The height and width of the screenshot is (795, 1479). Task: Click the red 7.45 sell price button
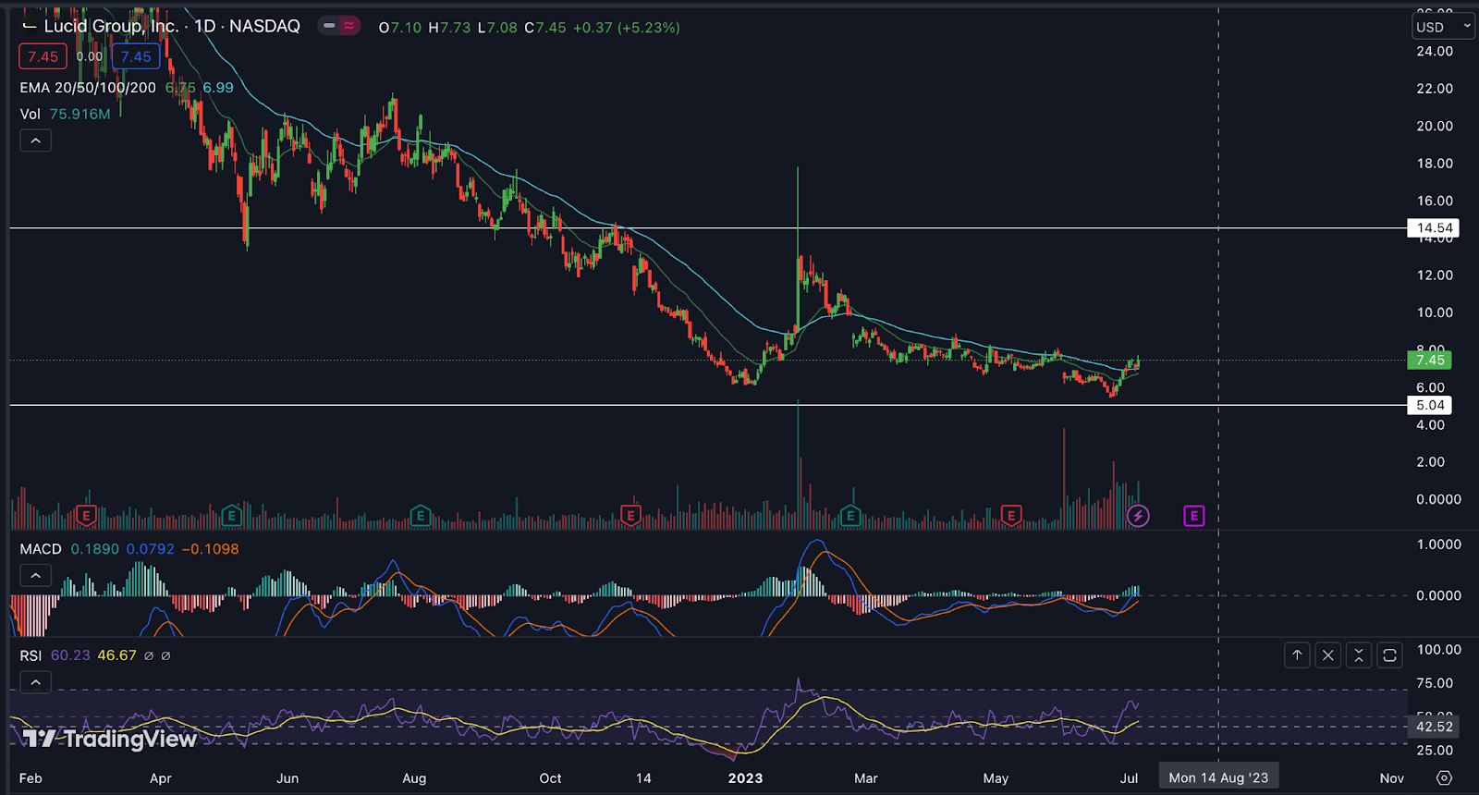coord(43,56)
